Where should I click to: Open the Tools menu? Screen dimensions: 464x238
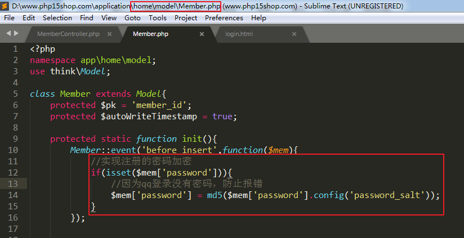coord(158,18)
